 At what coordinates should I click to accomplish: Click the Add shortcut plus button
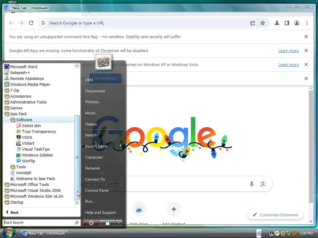tap(174, 209)
